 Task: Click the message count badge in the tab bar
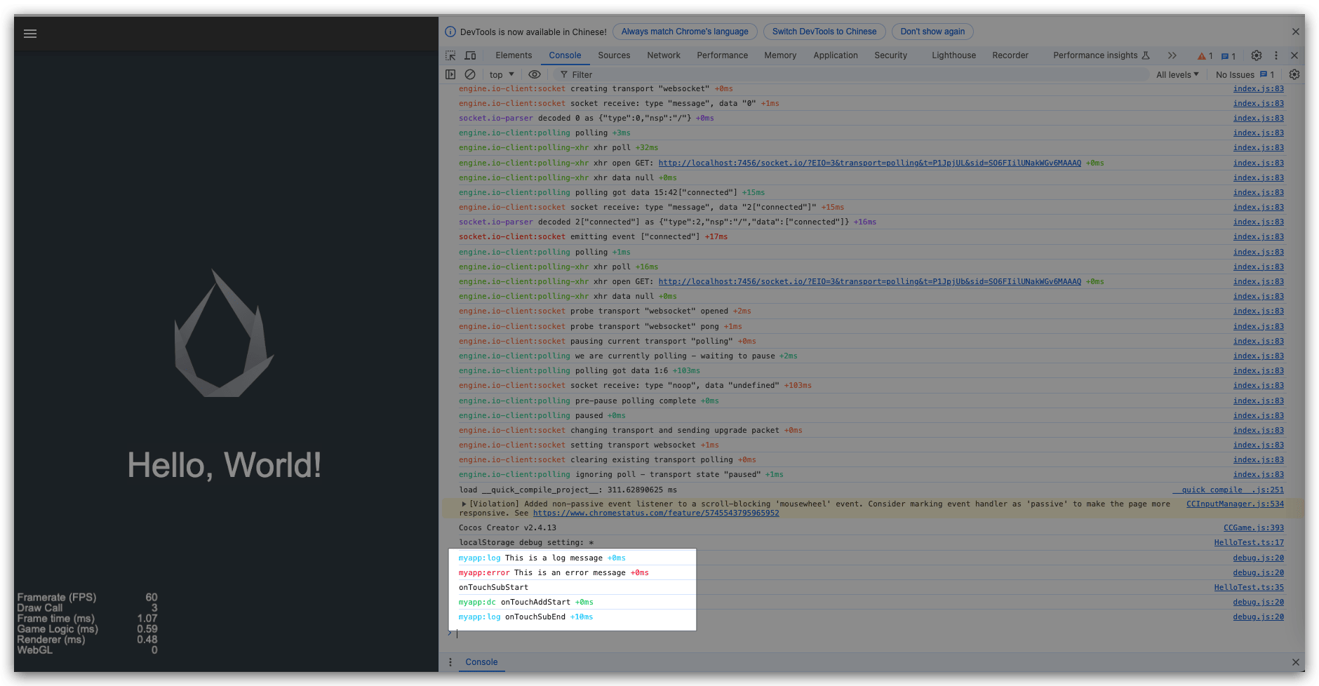point(1228,56)
